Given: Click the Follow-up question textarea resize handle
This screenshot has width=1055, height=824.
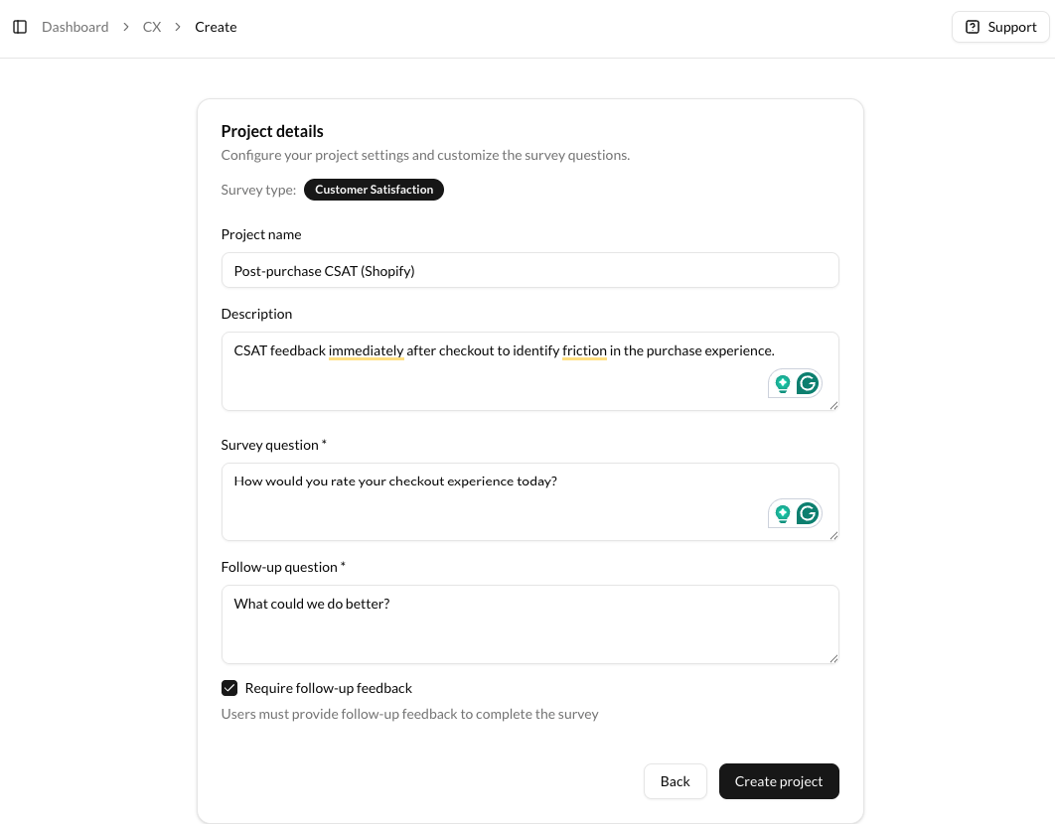Looking at the screenshot, I should 833,658.
